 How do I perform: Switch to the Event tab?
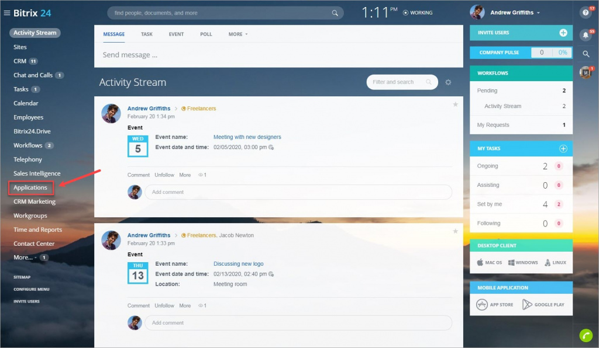click(x=176, y=34)
